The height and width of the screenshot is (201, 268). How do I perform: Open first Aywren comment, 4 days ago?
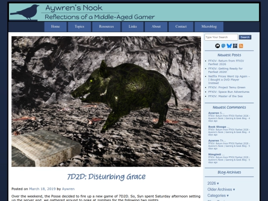(229, 117)
